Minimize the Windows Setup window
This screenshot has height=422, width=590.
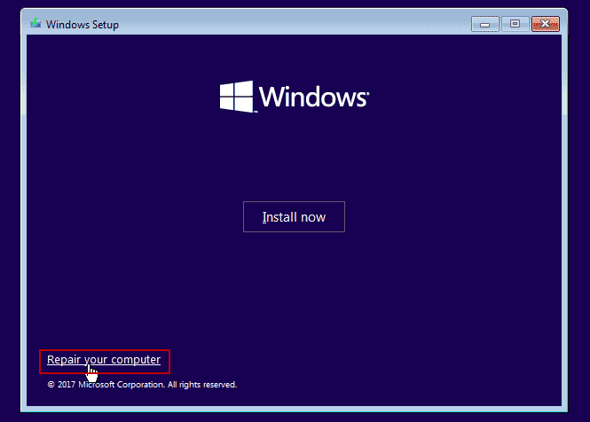[485, 24]
